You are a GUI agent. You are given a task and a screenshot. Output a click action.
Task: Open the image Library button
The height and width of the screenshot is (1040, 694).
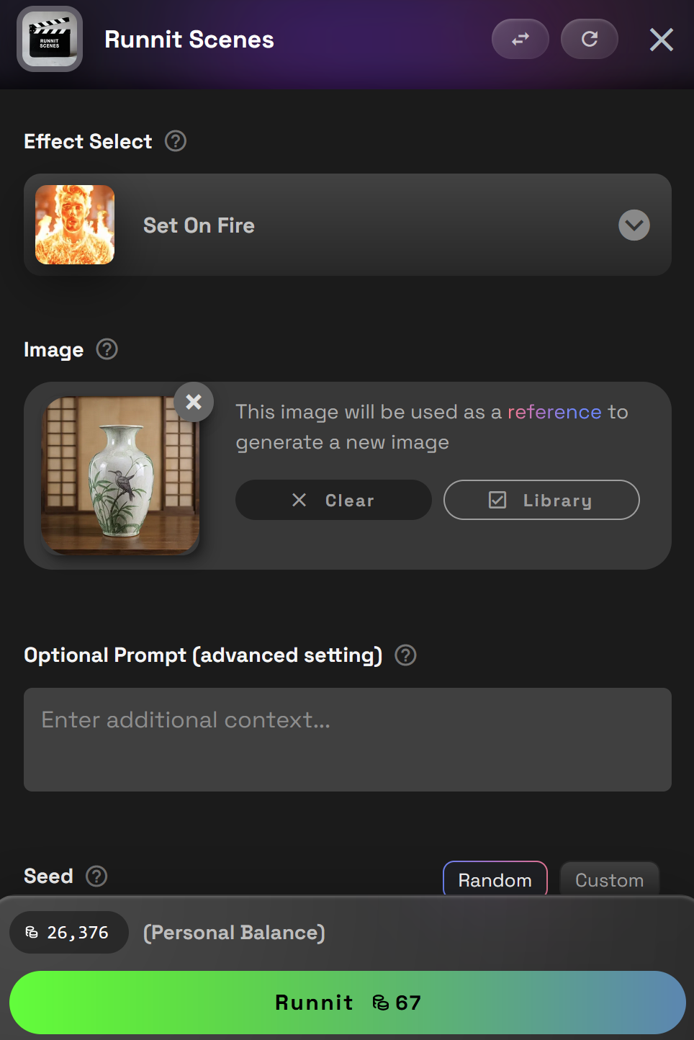541,500
